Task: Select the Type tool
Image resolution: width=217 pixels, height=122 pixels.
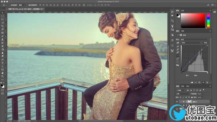Action: (x=2, y=63)
